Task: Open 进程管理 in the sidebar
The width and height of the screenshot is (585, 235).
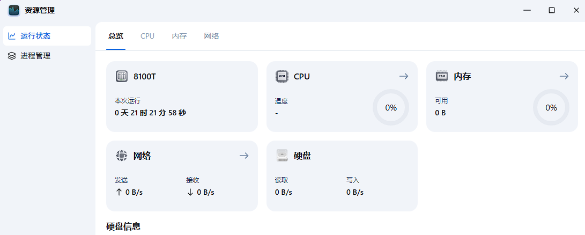Action: pyautogui.click(x=35, y=56)
